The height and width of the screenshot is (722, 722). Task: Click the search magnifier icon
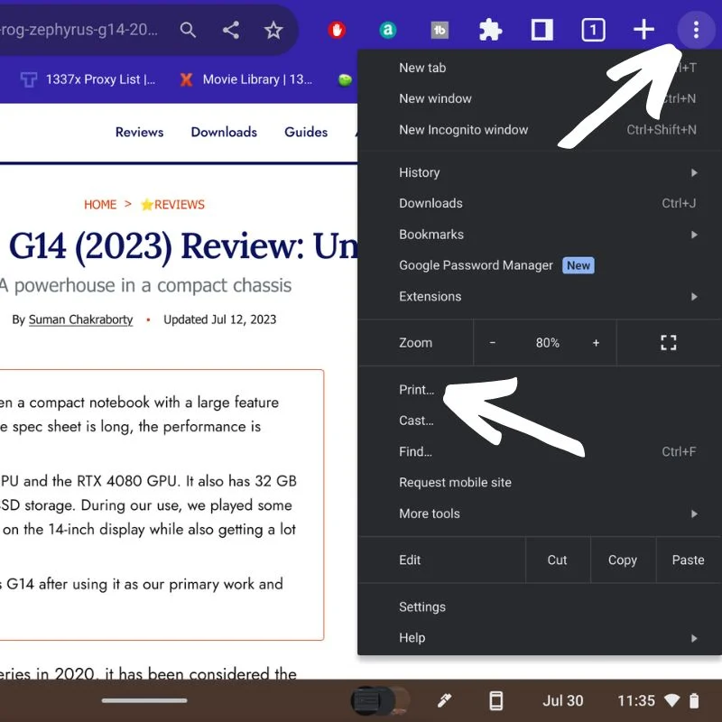tap(188, 30)
